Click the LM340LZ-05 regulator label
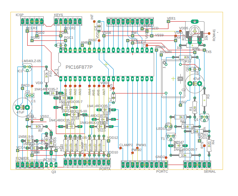The width and height of the screenshot is (238, 196). (31, 61)
